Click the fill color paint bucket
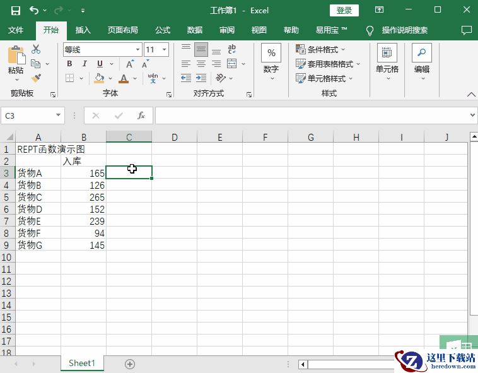Screen dimensions: 478x373 (99, 78)
